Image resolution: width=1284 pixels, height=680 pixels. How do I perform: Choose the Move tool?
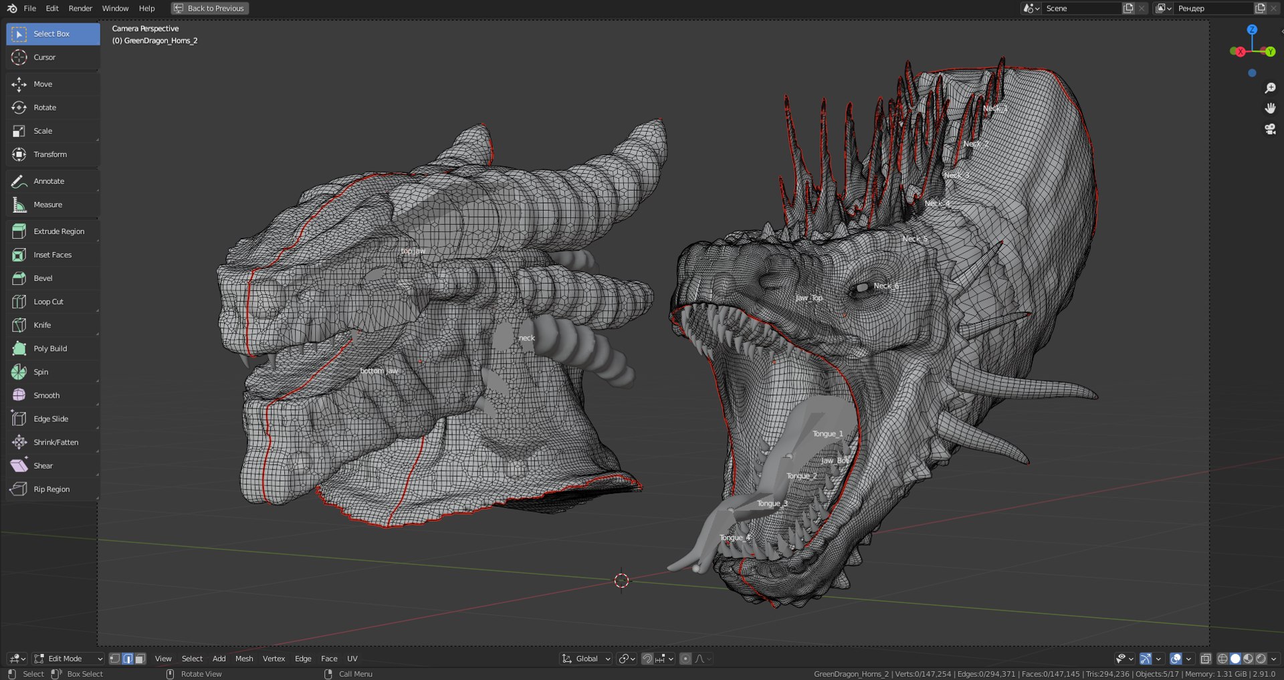(x=53, y=84)
